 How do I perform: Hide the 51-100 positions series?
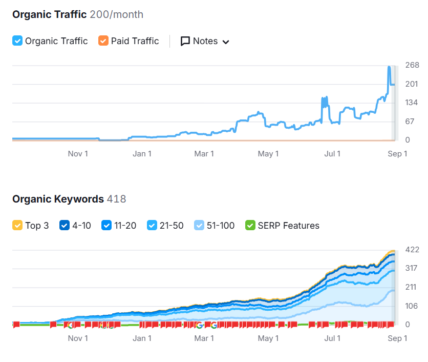(200, 226)
